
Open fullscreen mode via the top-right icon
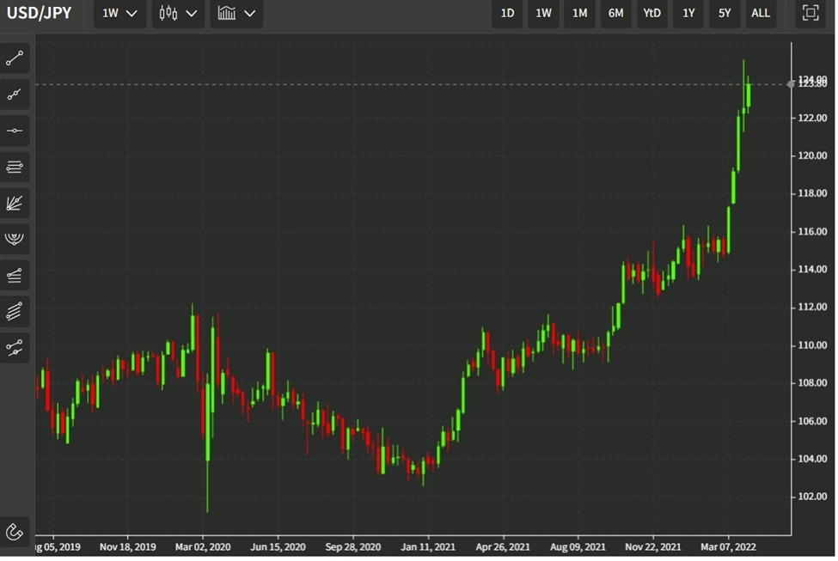pos(811,13)
